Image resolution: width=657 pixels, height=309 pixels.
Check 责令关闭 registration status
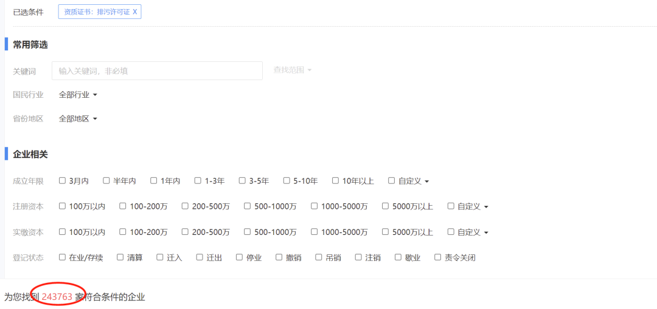pos(438,257)
